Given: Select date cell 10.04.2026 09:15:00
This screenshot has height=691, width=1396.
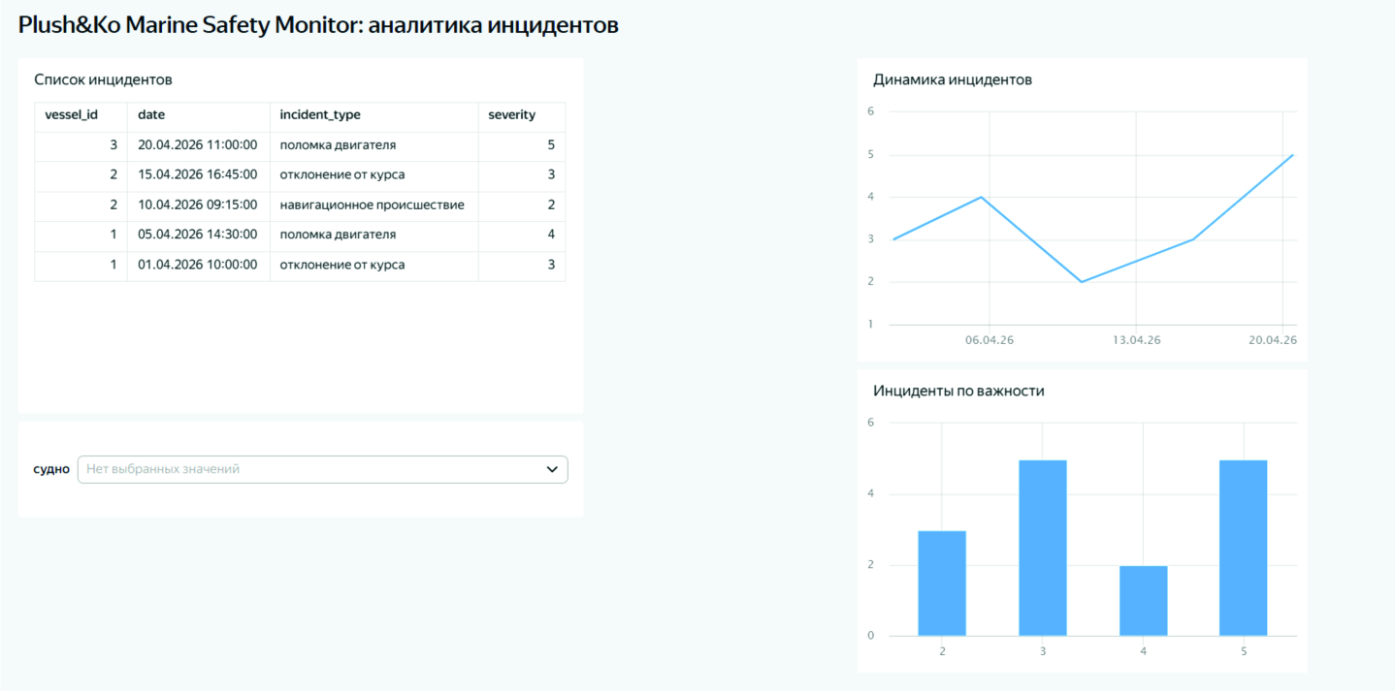Looking at the screenshot, I should pyautogui.click(x=198, y=205).
